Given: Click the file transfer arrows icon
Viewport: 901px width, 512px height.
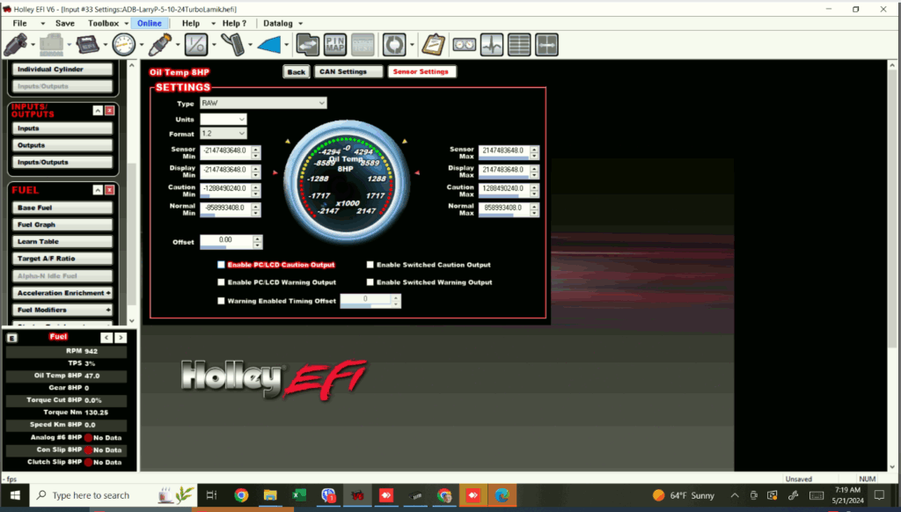Looking at the screenshot, I should tap(307, 44).
